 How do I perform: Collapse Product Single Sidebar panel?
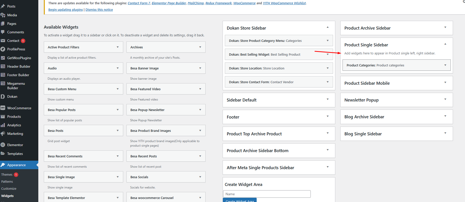(445, 44)
